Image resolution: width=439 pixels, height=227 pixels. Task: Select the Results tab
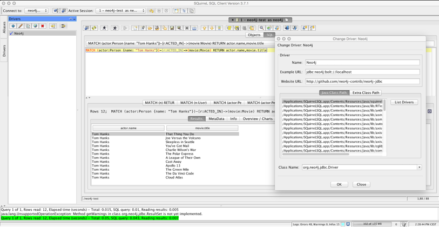point(197,119)
